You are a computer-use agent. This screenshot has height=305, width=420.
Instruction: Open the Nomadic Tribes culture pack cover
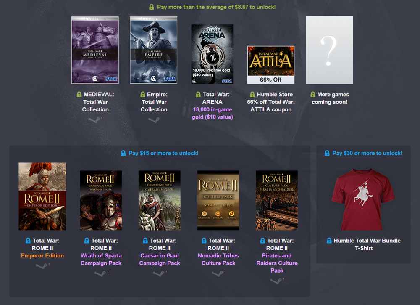[x=218, y=200]
